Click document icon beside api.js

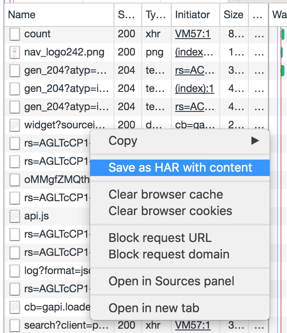[x=15, y=216]
